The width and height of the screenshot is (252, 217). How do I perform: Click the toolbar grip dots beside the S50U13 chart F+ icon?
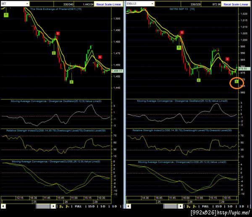pyautogui.click(x=184, y=207)
